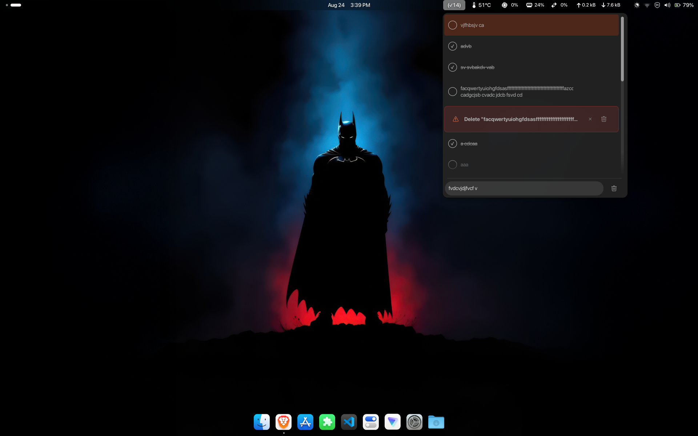Click the new task text input field

point(523,188)
